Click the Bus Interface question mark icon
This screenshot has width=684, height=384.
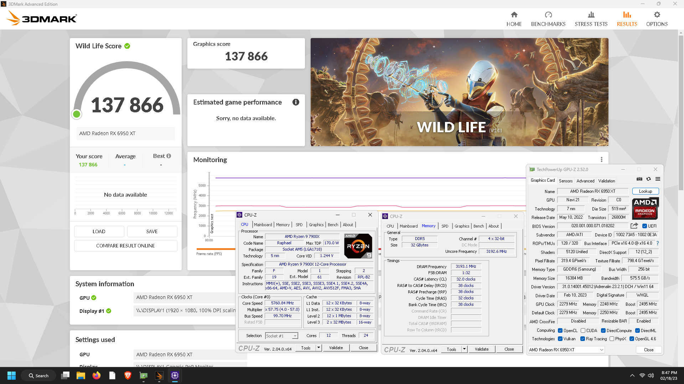tap(658, 244)
